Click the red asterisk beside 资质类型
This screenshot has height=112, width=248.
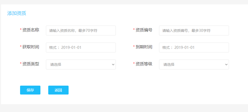21,64
